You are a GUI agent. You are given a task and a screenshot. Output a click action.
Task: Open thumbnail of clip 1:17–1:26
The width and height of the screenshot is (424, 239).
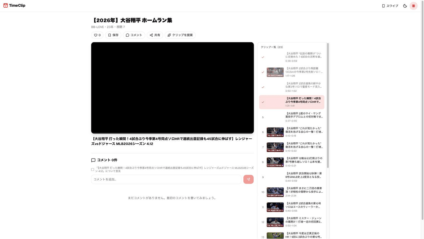(x=275, y=72)
